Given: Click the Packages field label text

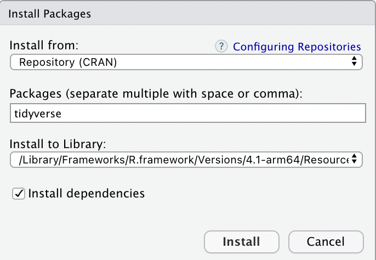Looking at the screenshot, I should coord(156,93).
